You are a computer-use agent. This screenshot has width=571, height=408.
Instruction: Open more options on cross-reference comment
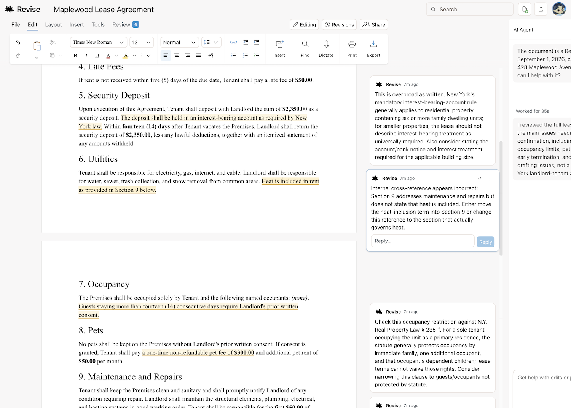(x=490, y=178)
